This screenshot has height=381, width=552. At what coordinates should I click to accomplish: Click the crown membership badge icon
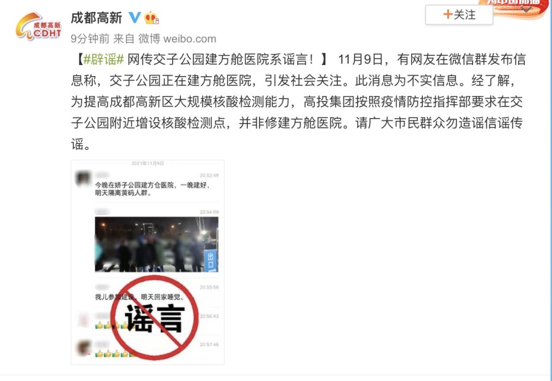151,18
